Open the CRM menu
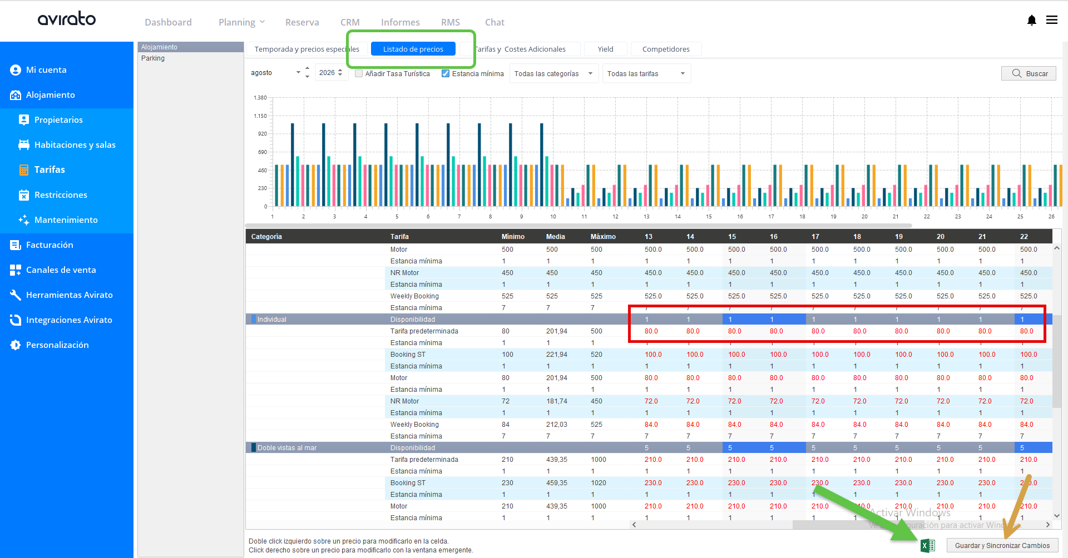This screenshot has height=558, width=1068. [x=350, y=22]
